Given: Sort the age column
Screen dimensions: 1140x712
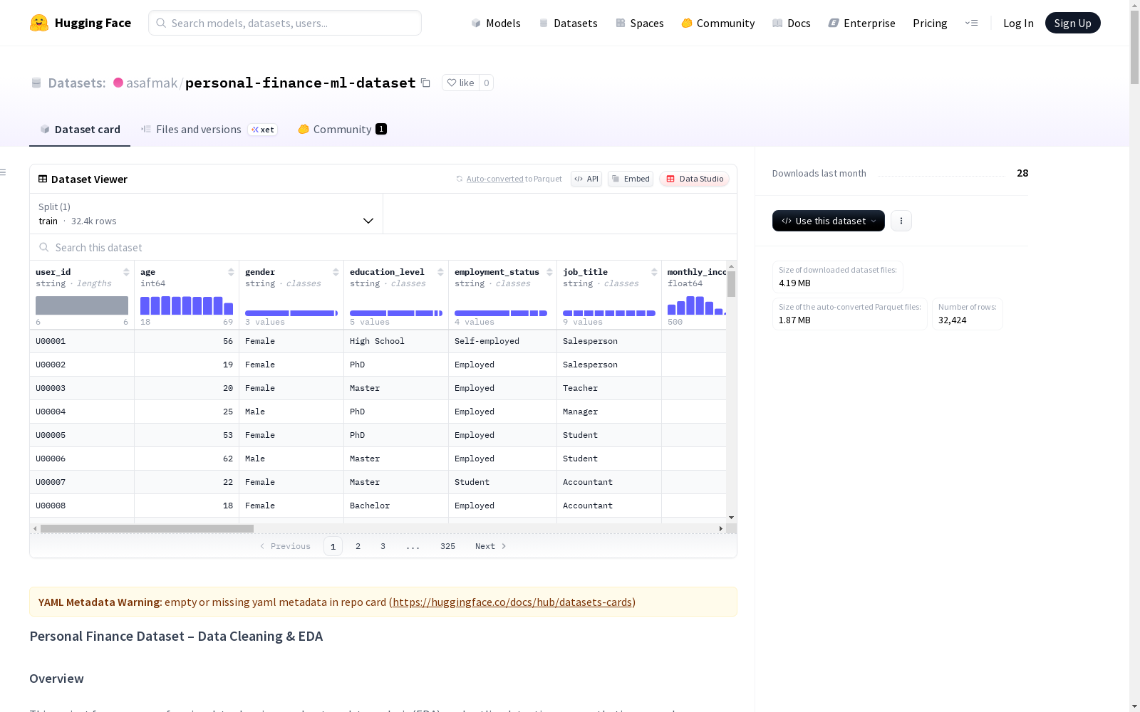Looking at the screenshot, I should coord(231,272).
